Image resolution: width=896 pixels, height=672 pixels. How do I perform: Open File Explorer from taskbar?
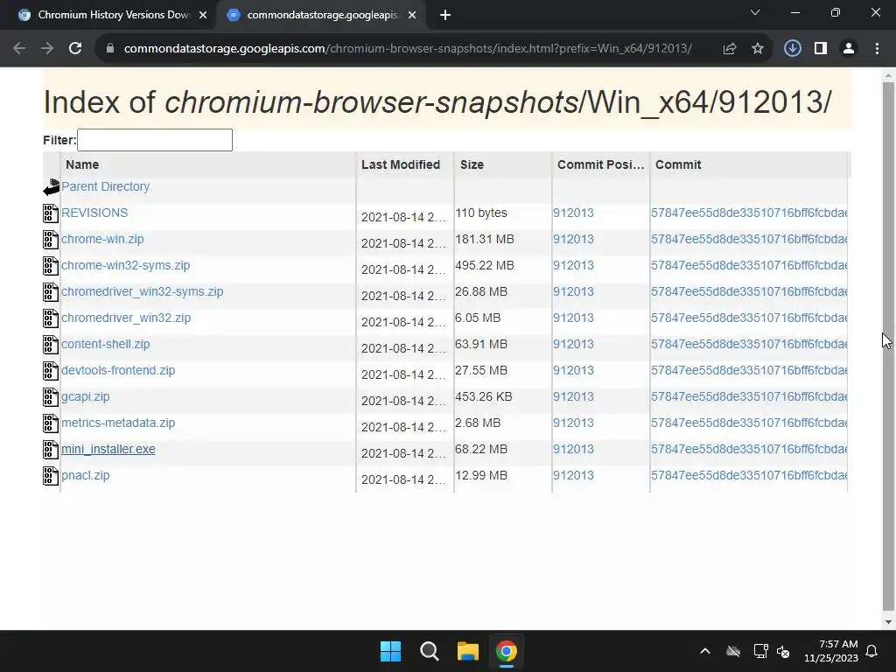[467, 651]
